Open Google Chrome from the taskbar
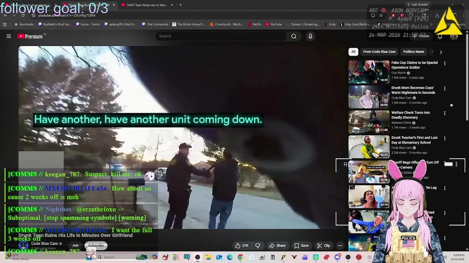 [240, 257]
